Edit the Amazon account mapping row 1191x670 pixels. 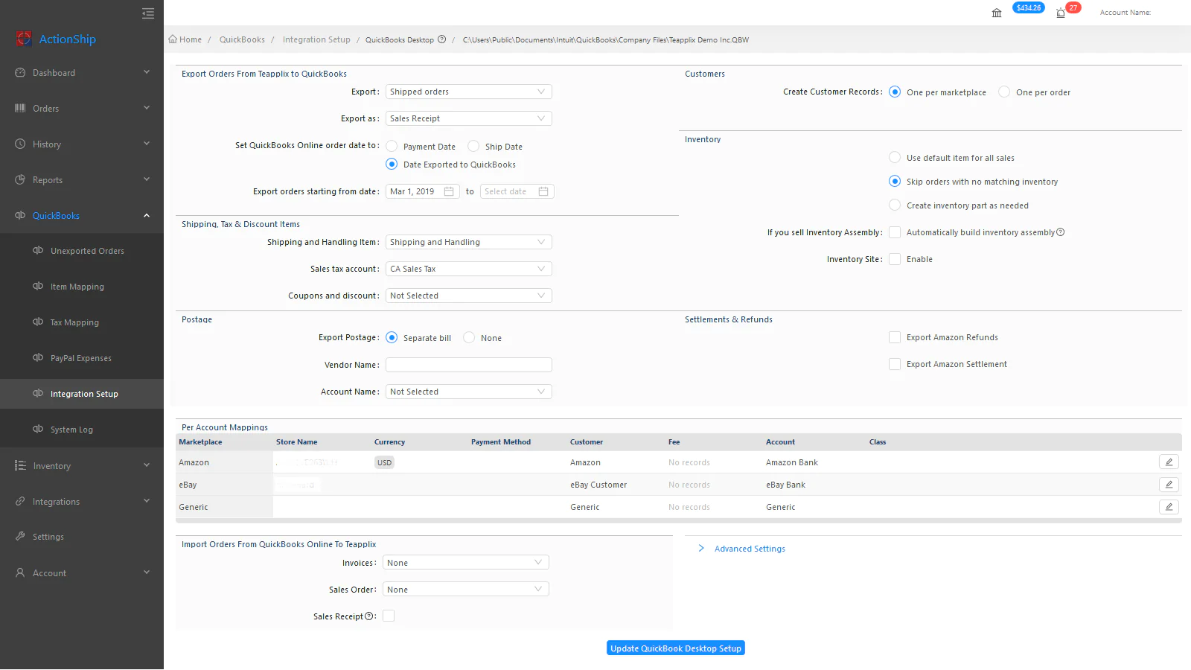(x=1169, y=462)
